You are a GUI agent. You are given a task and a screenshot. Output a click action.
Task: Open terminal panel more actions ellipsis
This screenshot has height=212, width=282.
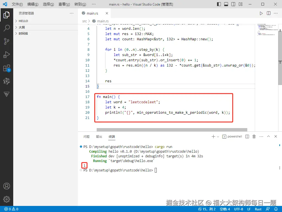click(x=261, y=136)
